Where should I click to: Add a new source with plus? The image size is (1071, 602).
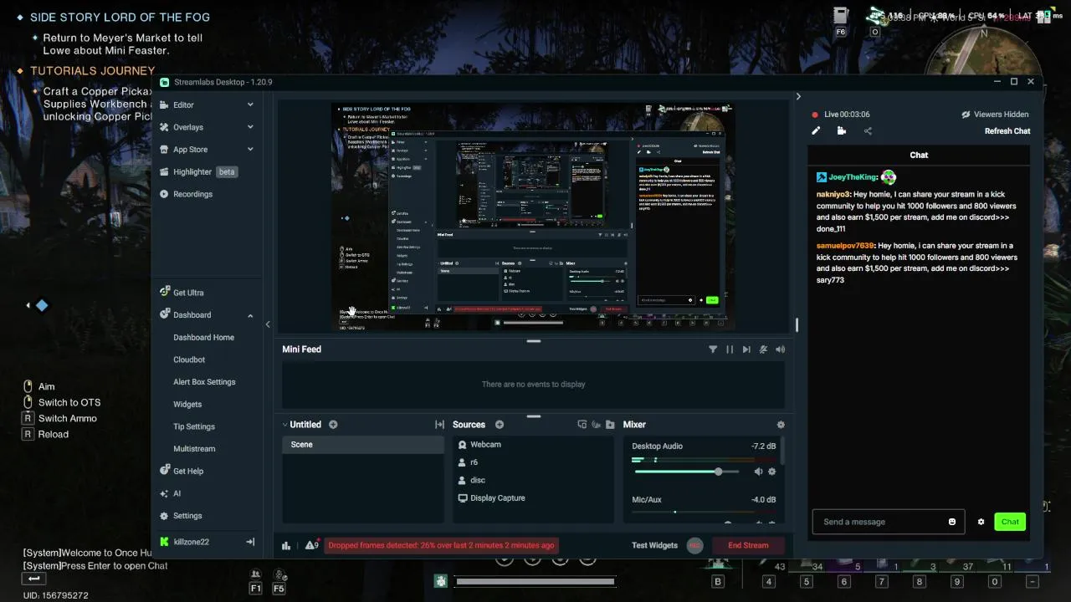click(x=500, y=425)
